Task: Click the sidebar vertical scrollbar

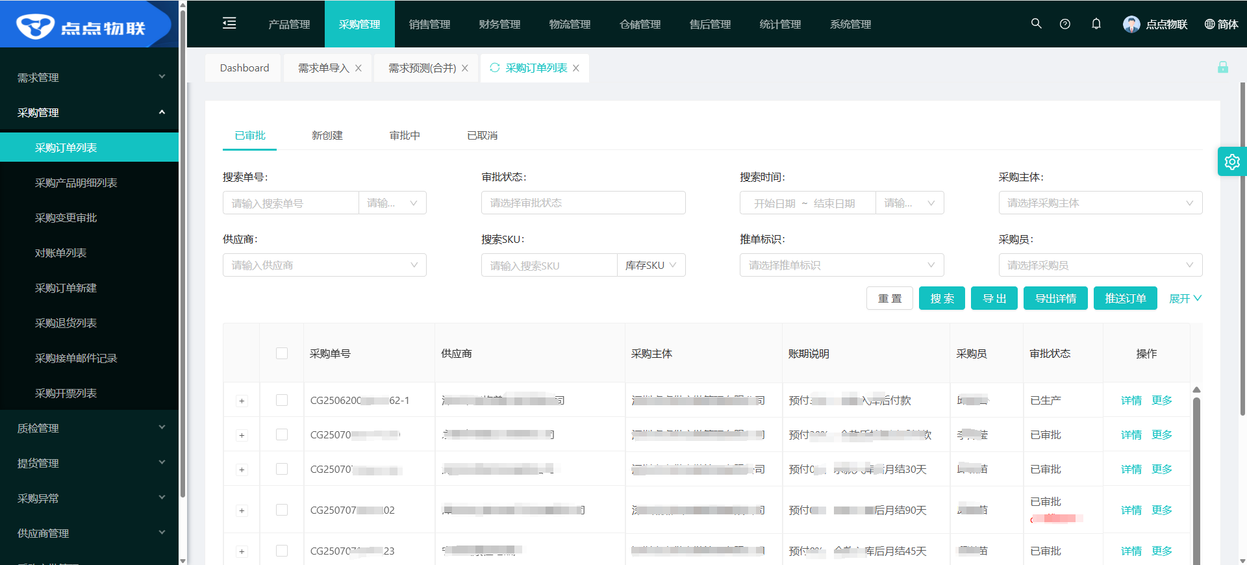Action: tap(183, 253)
